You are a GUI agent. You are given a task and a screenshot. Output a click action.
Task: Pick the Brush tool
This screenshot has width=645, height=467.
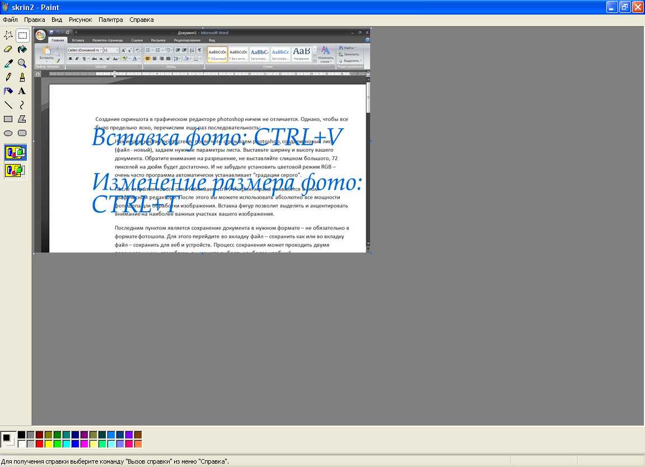click(x=22, y=77)
